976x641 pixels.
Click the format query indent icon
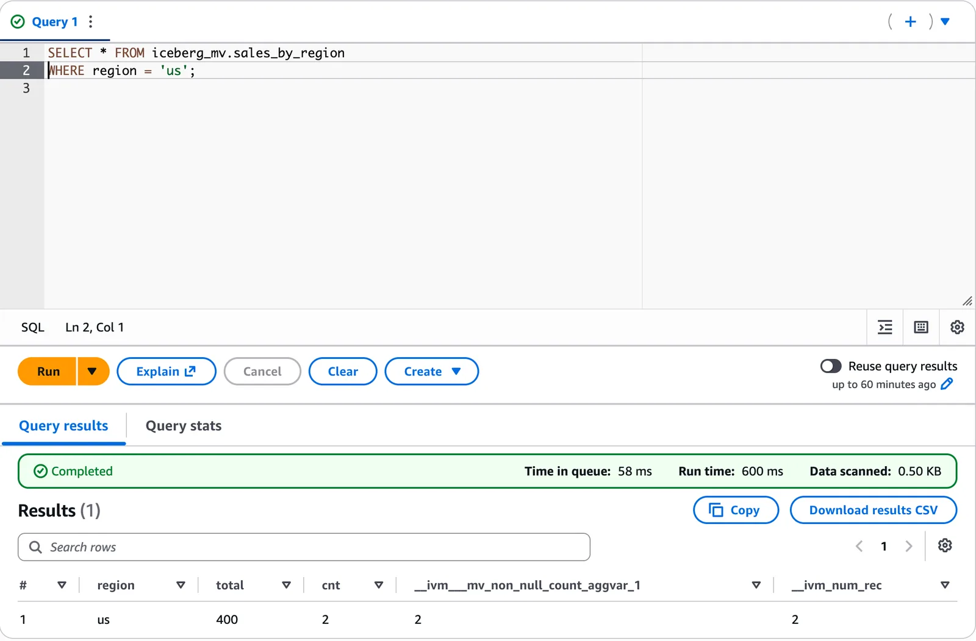[885, 327]
